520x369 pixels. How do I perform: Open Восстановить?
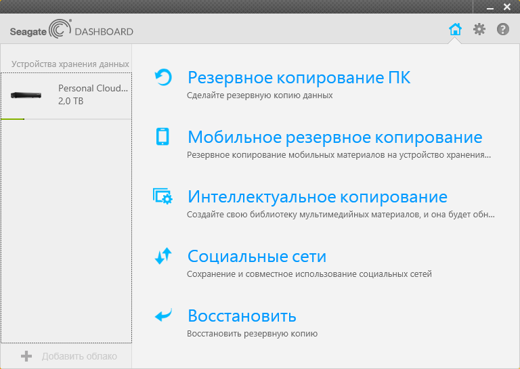click(x=242, y=316)
